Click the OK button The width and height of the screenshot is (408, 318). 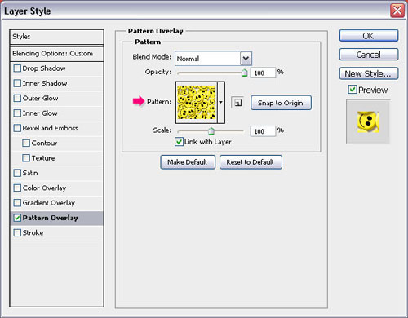369,36
